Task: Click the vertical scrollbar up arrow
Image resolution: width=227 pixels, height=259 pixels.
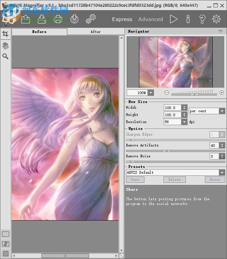Action: (x=122, y=38)
